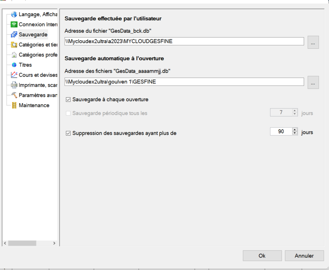Toggle the Sauvegarde périodique tous les checkbox
Viewport: 329px width, 270px height.
(68, 113)
